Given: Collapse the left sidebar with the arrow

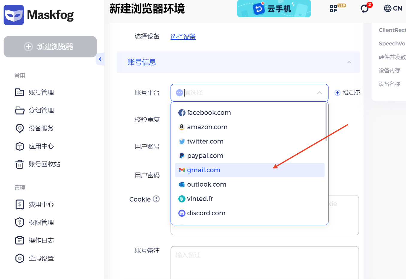Looking at the screenshot, I should (100, 59).
